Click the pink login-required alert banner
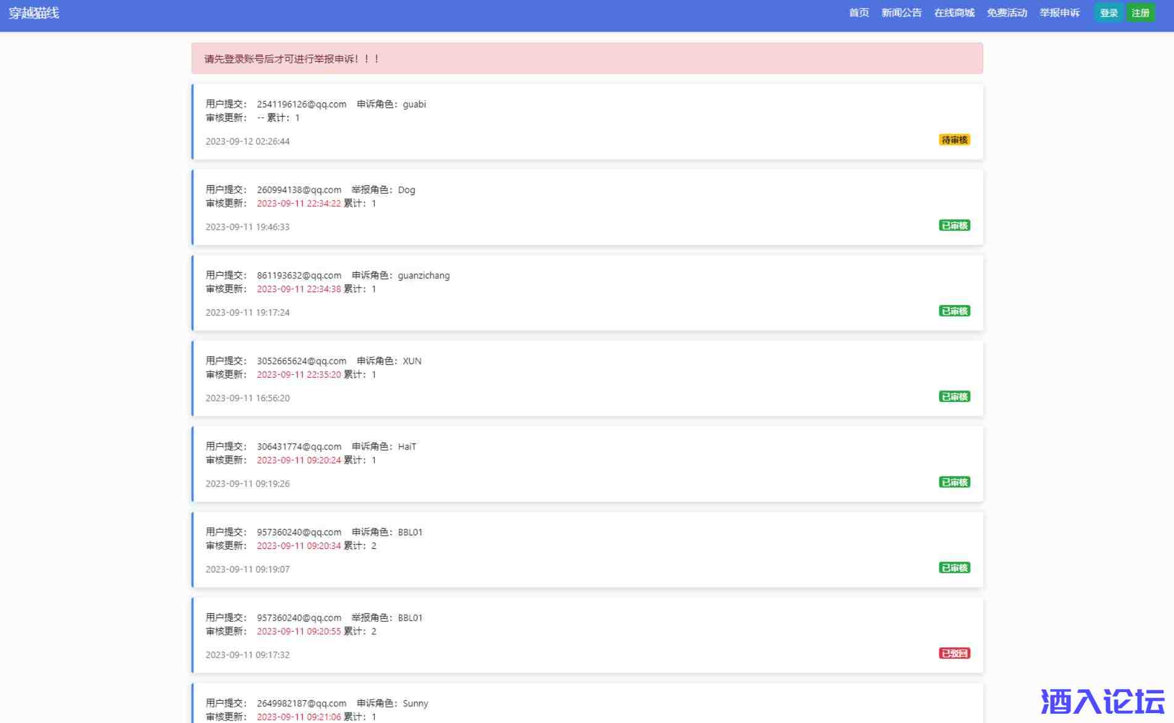Viewport: 1174px width, 723px height. point(587,59)
